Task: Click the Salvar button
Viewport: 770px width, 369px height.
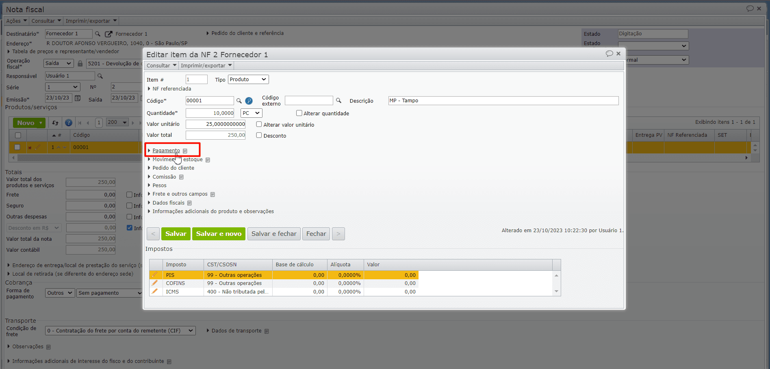Action: click(x=176, y=234)
